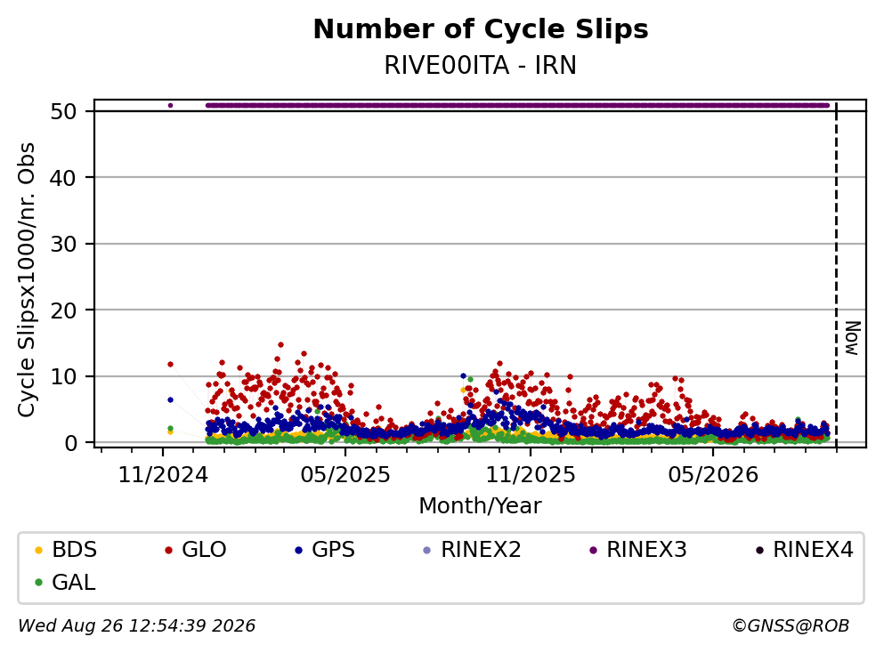
Task: Click the y-axis tick label 50
Action: point(63,111)
